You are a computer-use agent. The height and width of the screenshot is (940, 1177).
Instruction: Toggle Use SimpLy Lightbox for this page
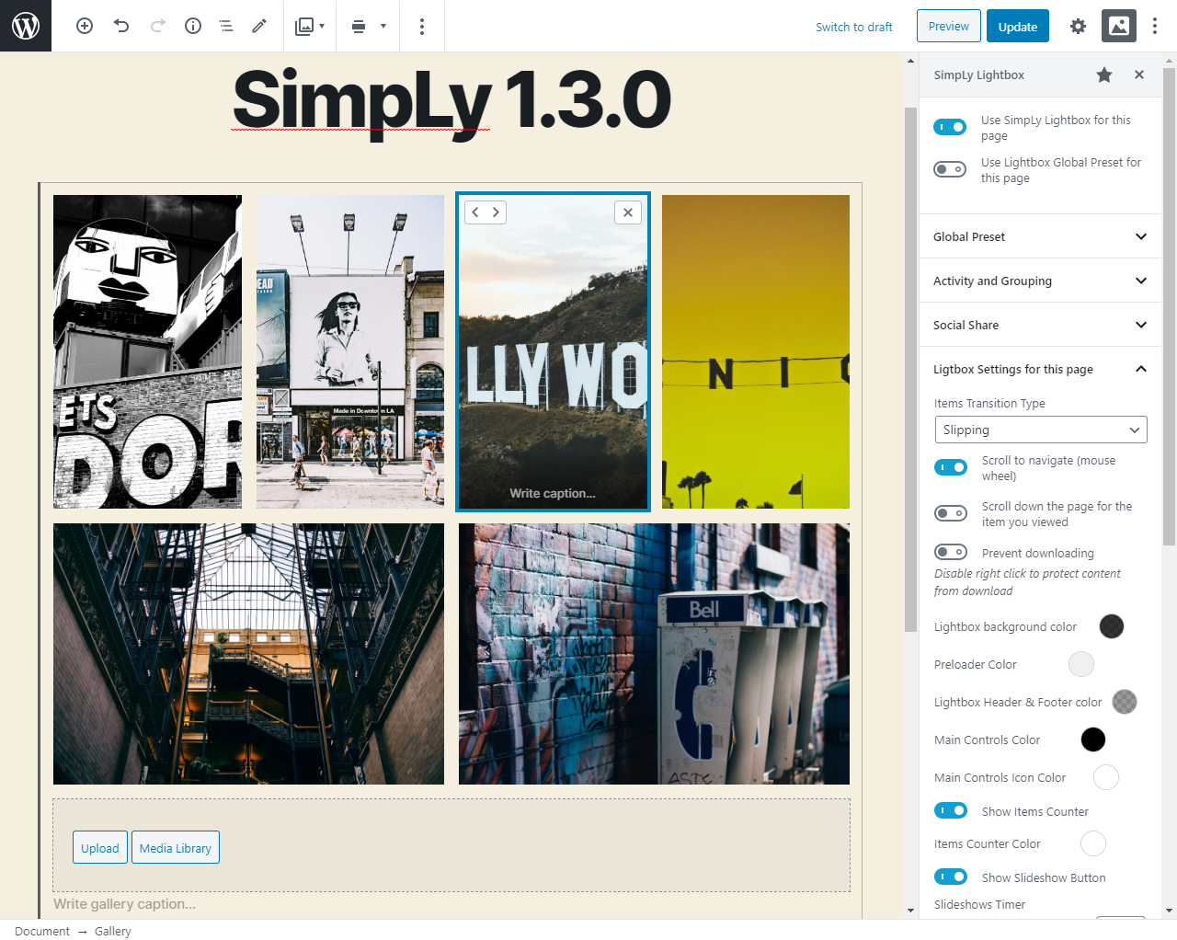(x=950, y=127)
